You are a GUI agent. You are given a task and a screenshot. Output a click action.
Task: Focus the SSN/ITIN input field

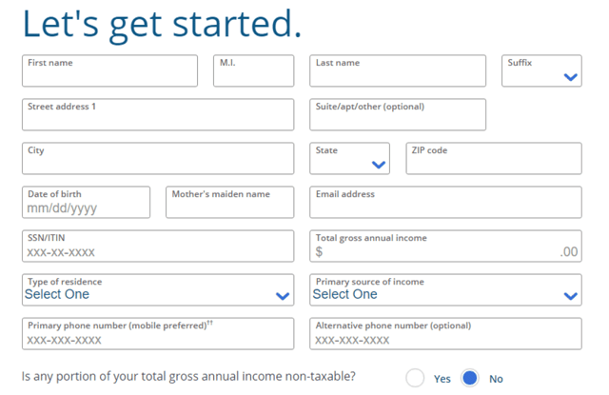pyautogui.click(x=158, y=247)
